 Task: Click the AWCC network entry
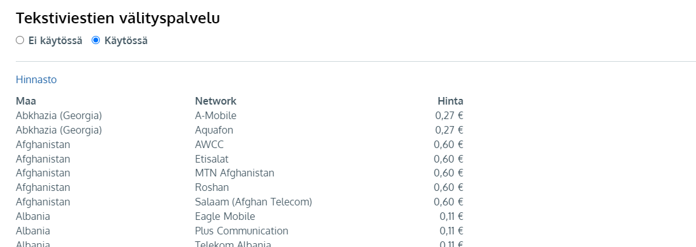(209, 144)
